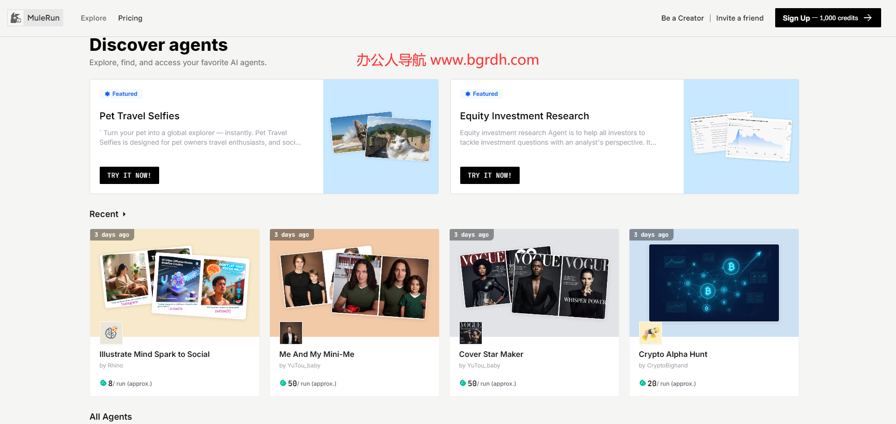This screenshot has height=424, width=896.
Task: Open the Pricing page
Action: coord(130,18)
